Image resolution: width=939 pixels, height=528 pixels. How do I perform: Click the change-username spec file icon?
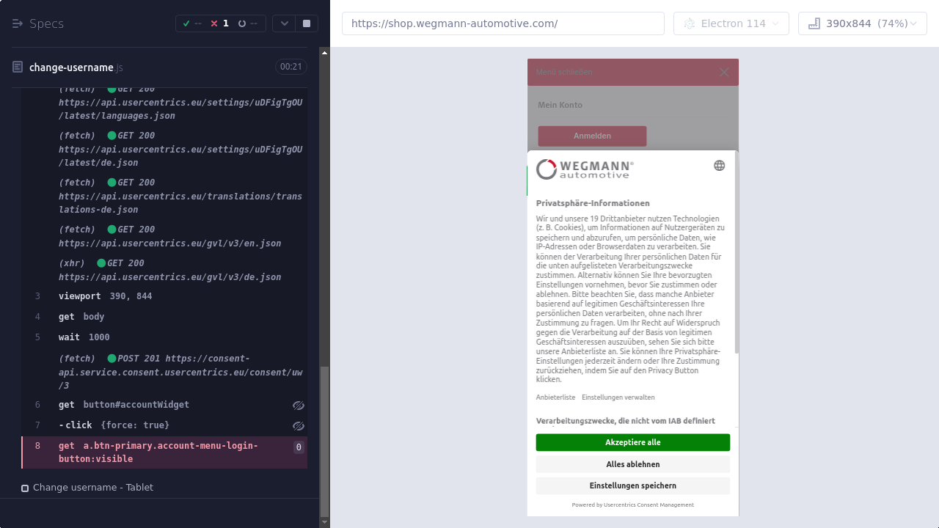coord(18,67)
